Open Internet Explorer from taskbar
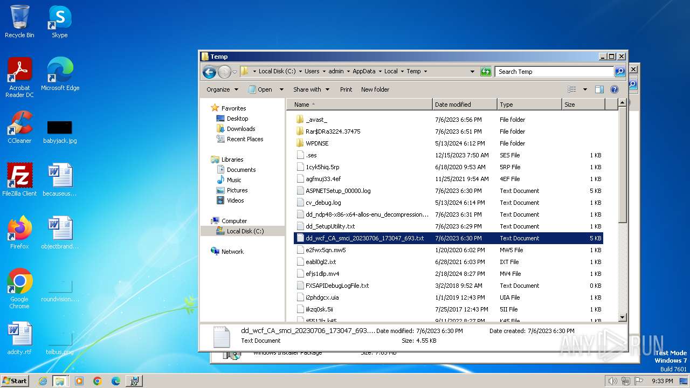The image size is (690, 388). pos(43,381)
